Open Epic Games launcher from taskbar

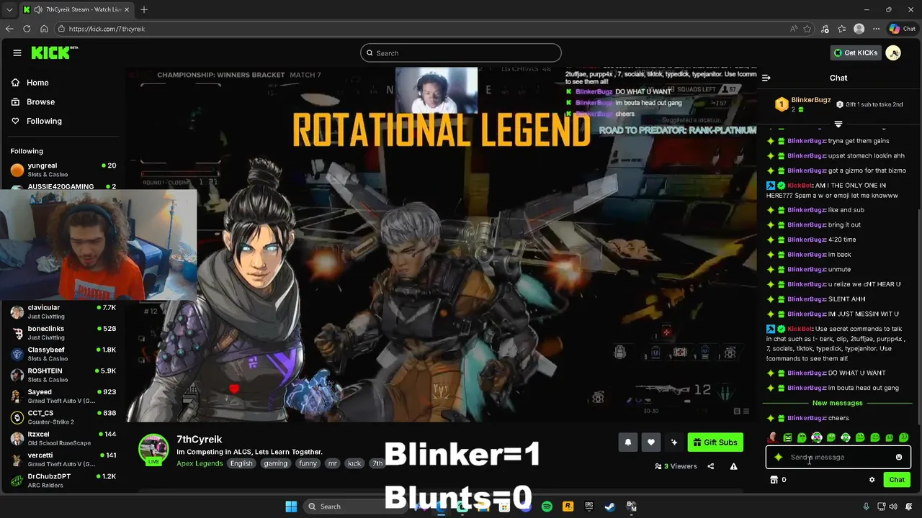(588, 506)
